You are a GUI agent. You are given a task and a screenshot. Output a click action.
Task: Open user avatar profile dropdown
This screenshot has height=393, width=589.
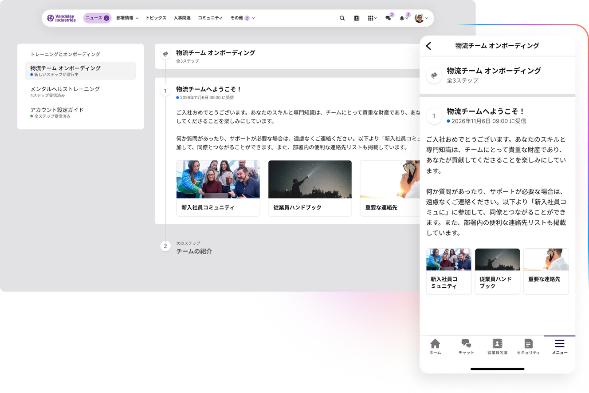click(421, 18)
